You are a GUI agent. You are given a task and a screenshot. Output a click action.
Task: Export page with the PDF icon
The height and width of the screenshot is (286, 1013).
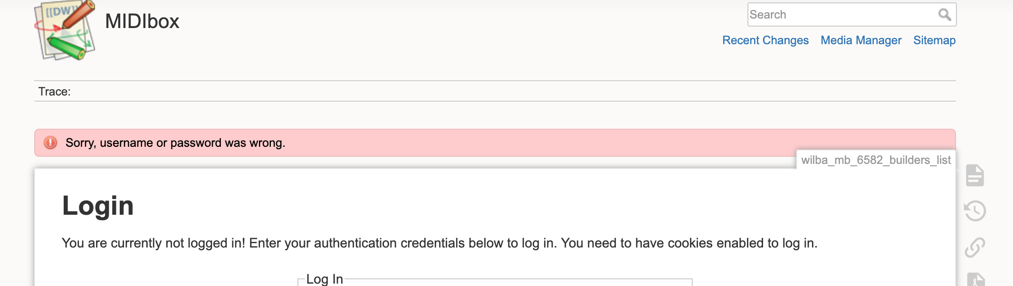tap(975, 280)
